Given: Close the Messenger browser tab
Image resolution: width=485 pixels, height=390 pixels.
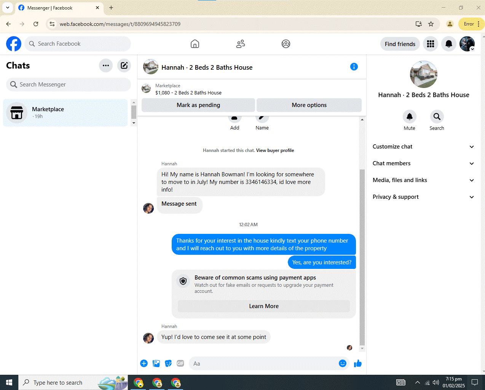Looking at the screenshot, I should pos(97,8).
